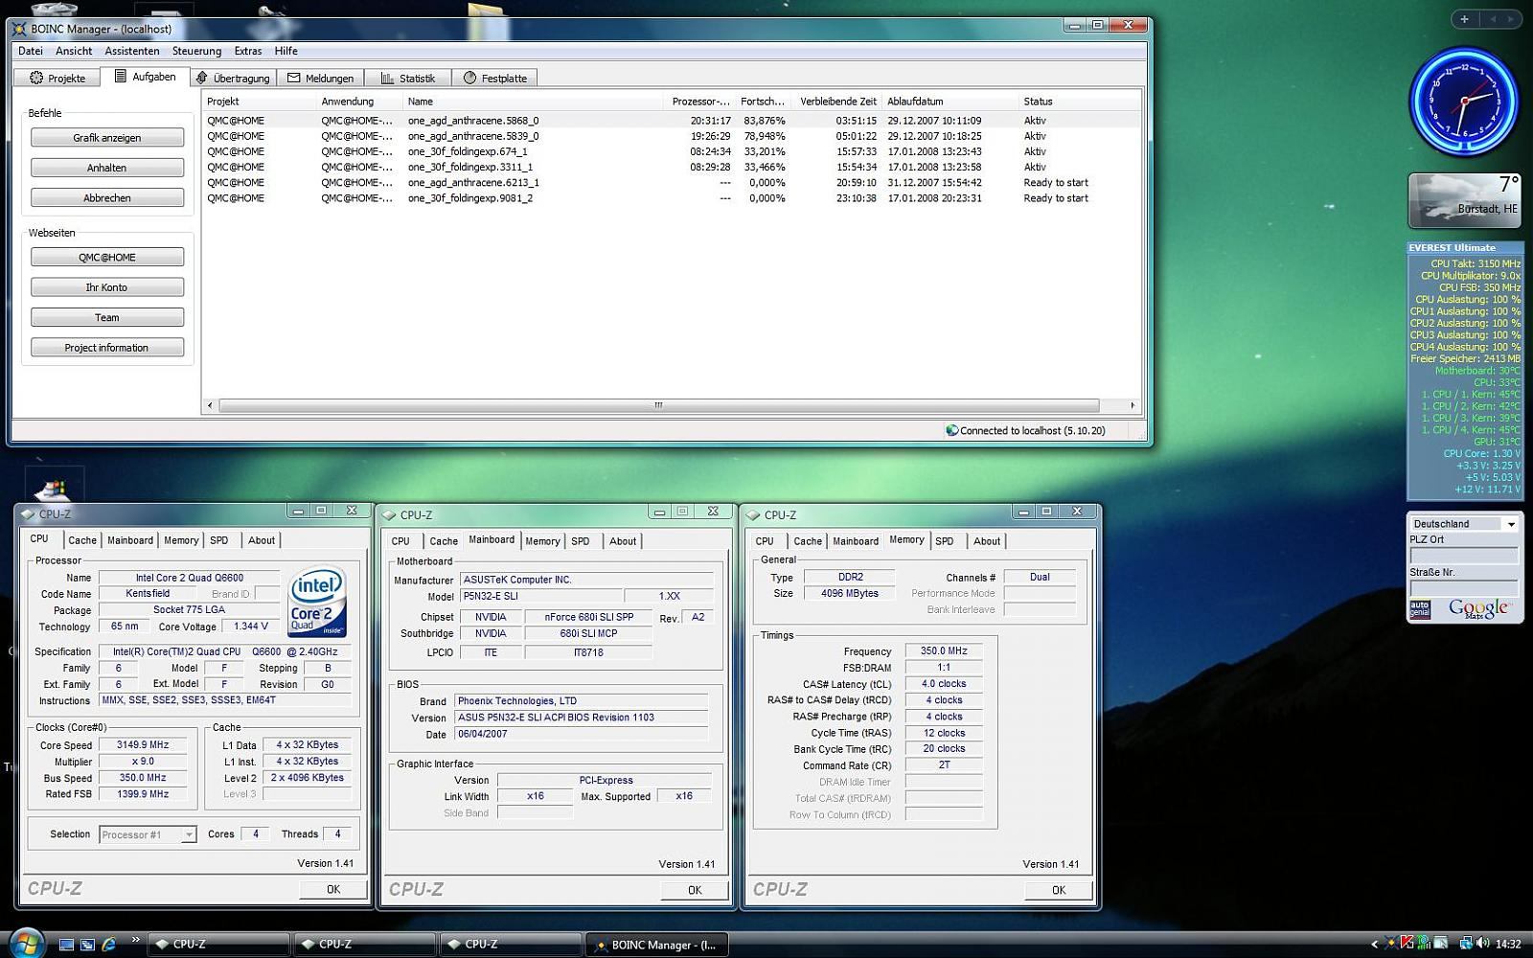Open the Assistenten menu
1533x958 pixels.
[132, 51]
